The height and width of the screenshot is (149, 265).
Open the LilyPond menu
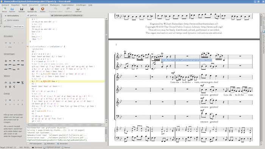click(44, 5)
